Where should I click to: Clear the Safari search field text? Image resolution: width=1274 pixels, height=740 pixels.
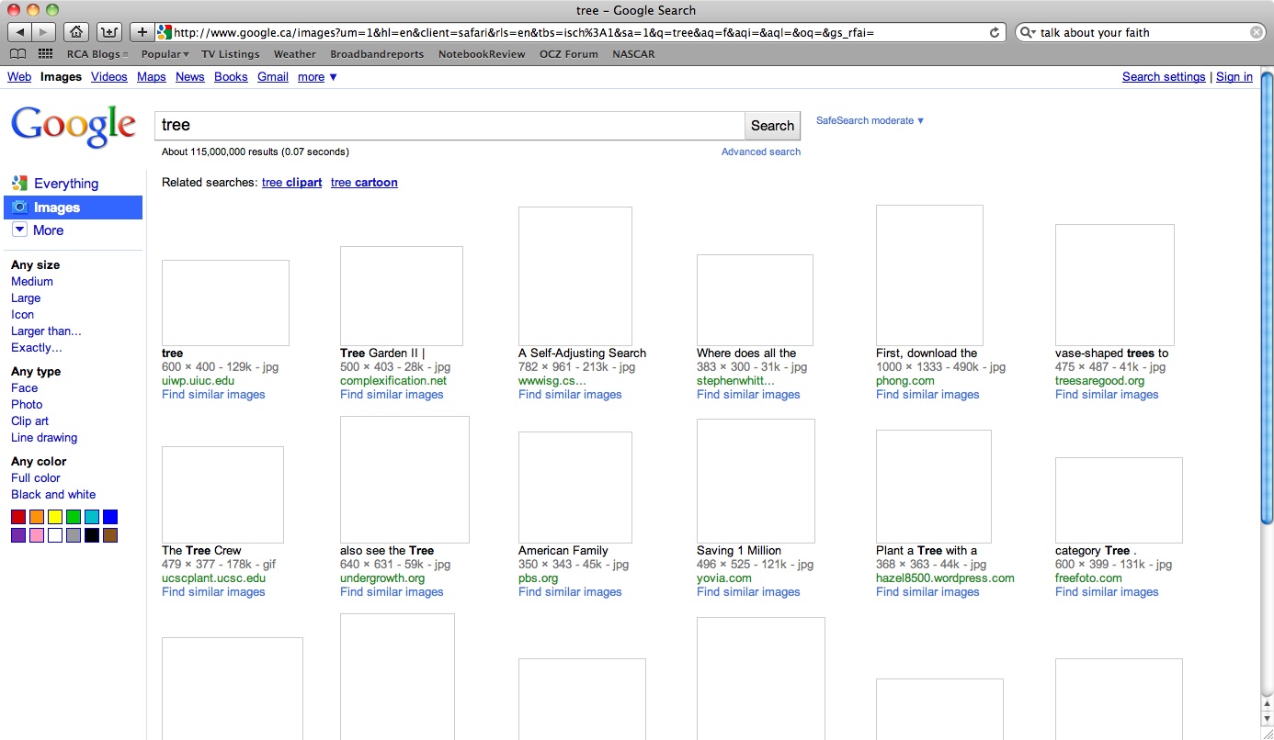(1257, 32)
